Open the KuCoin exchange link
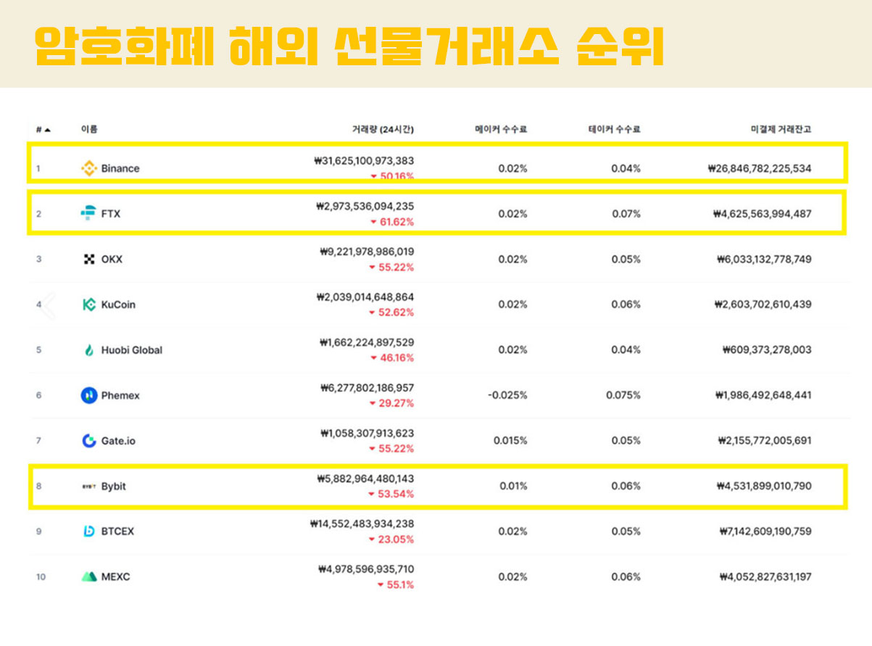 pyautogui.click(x=118, y=305)
